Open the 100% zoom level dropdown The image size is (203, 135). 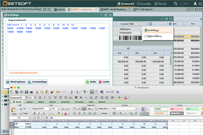coord(112,92)
